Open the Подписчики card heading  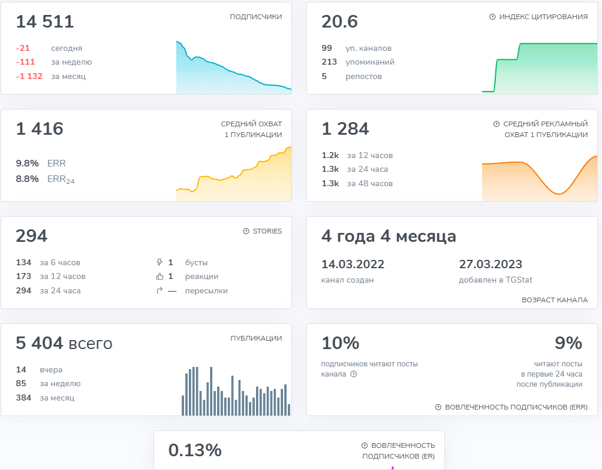(x=255, y=17)
